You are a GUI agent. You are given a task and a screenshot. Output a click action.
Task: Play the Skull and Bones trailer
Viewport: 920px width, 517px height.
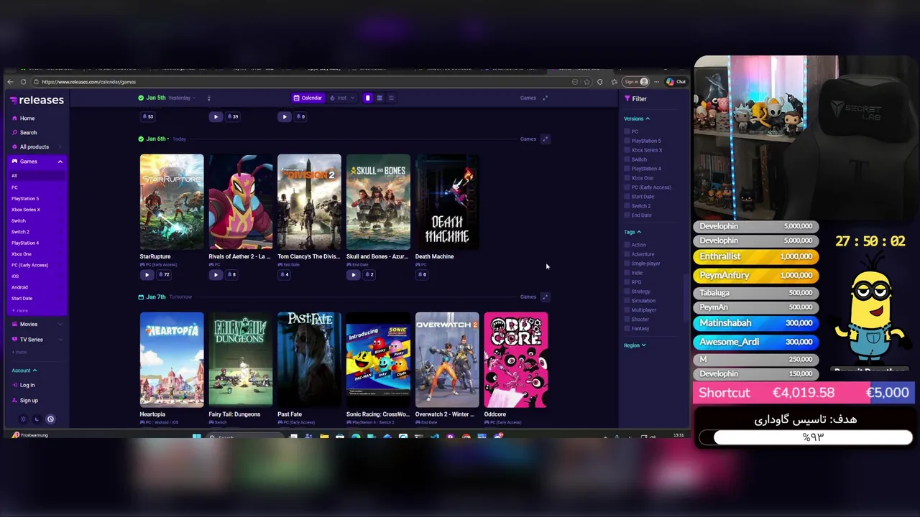point(353,274)
